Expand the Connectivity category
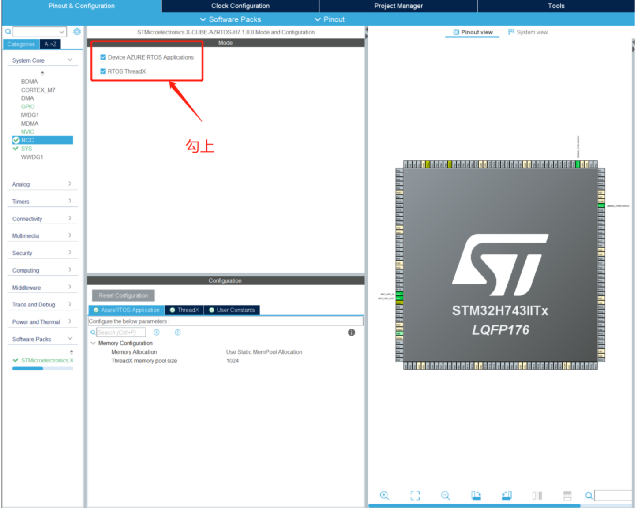 (x=70, y=218)
